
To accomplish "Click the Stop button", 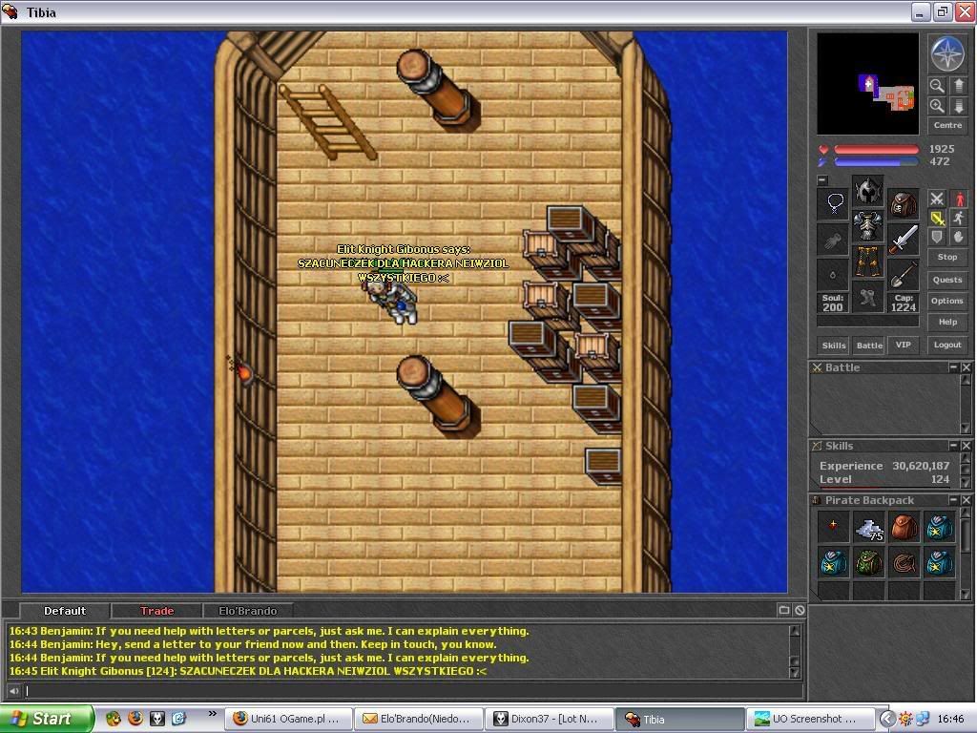I will tap(947, 257).
